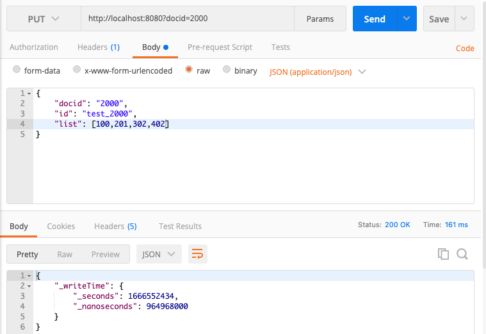This screenshot has height=334, width=486.
Task: Open the Authorization tab
Action: [x=34, y=47]
